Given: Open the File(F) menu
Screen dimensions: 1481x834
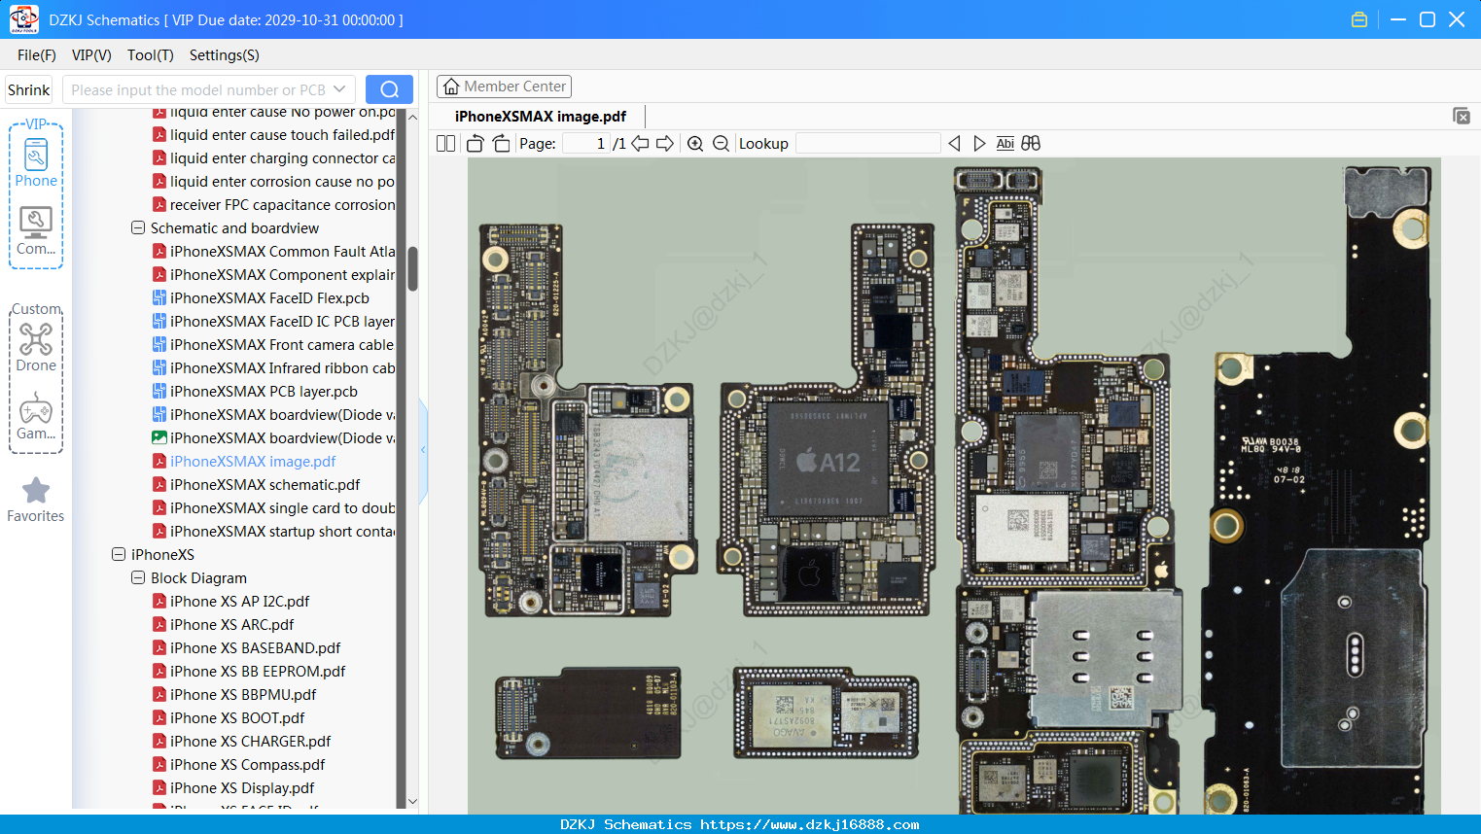Looking at the screenshot, I should [37, 55].
